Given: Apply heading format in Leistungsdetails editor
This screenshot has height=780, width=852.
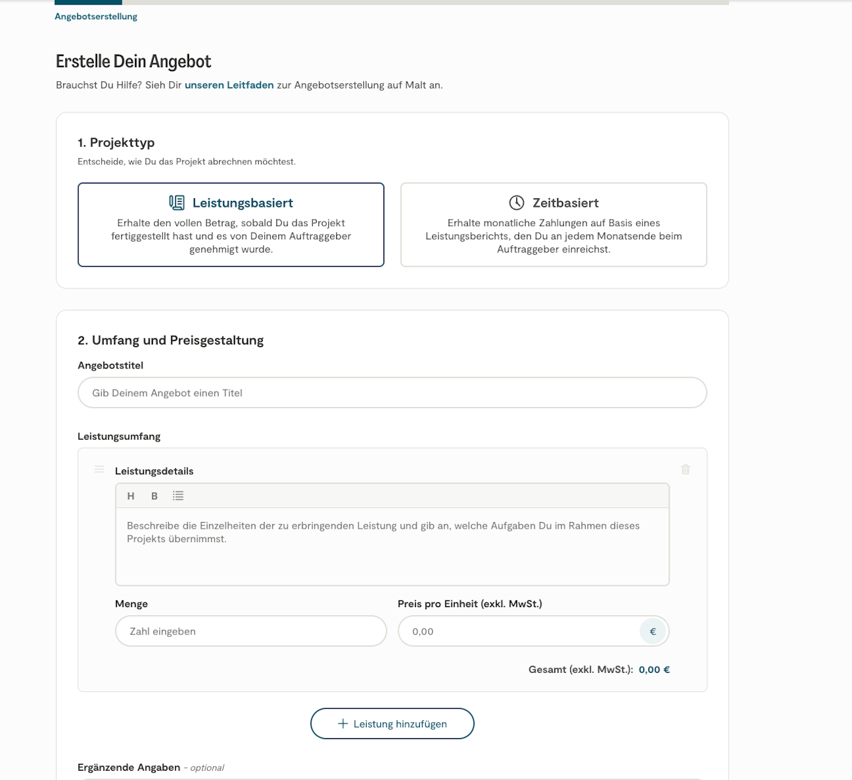Looking at the screenshot, I should [x=130, y=496].
